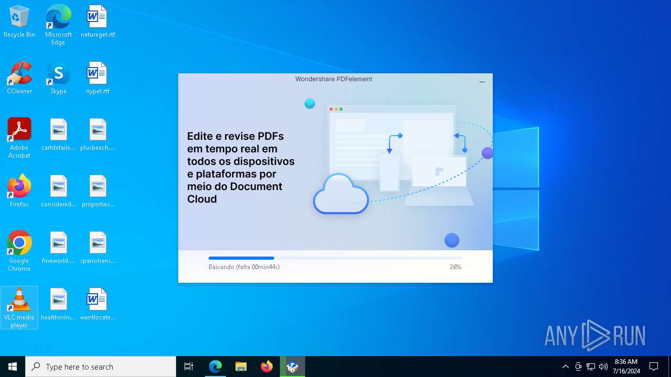Click the 26% progress percentage text
671x377 pixels.
(x=456, y=267)
